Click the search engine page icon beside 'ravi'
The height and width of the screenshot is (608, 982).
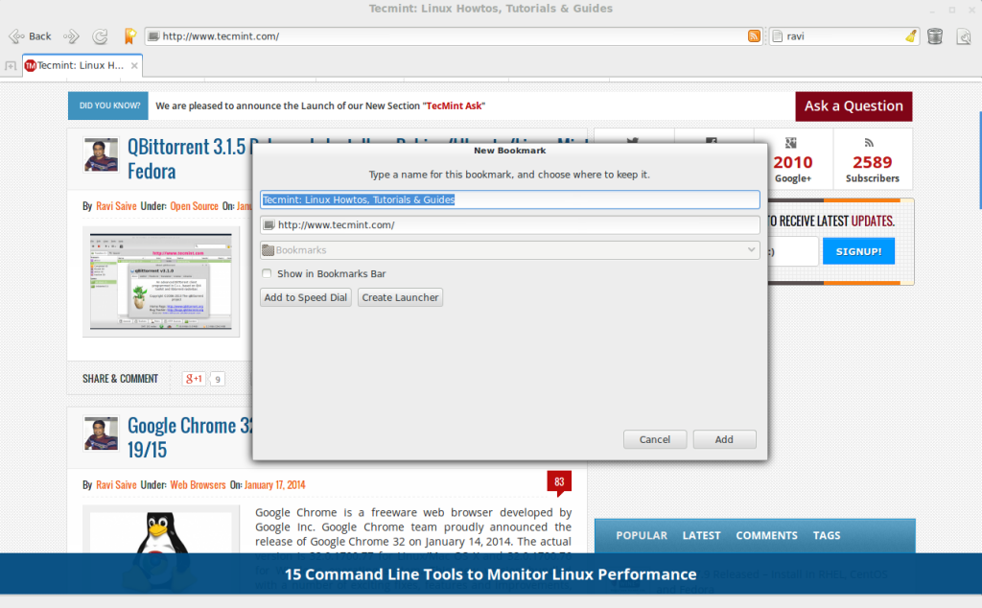[777, 36]
